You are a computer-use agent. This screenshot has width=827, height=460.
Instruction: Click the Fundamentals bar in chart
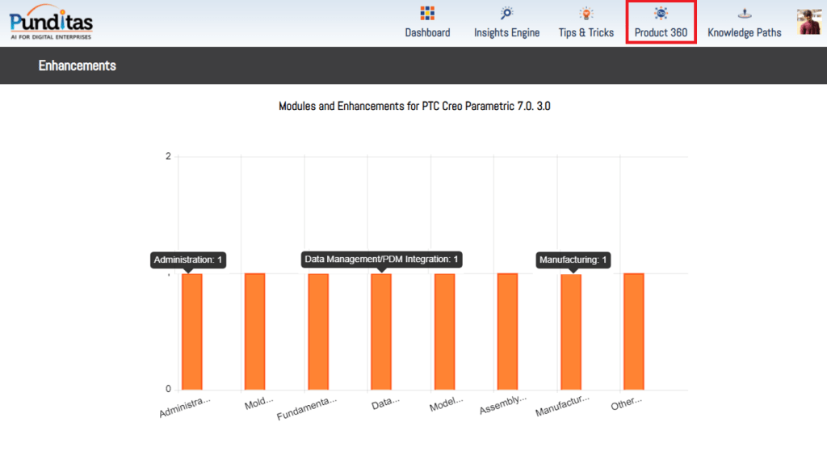(318, 331)
